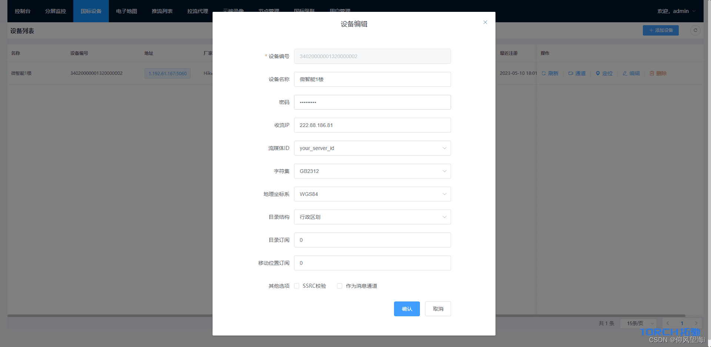Open the 目录结构 dropdown
This screenshot has width=711, height=347.
pos(372,217)
